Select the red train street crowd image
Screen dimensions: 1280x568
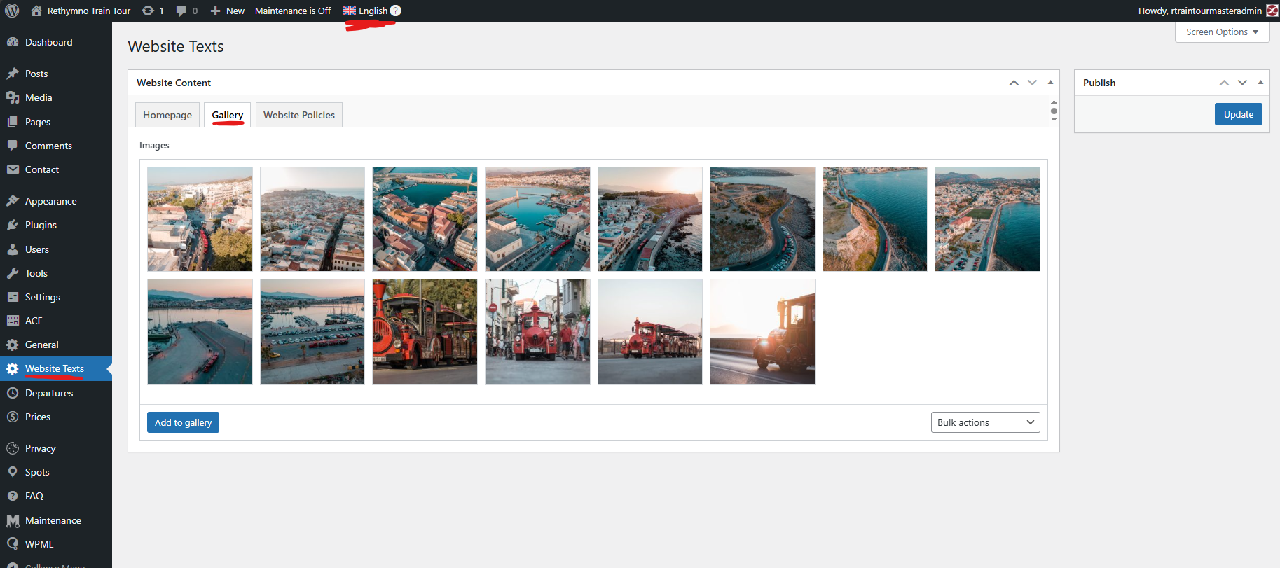537,331
